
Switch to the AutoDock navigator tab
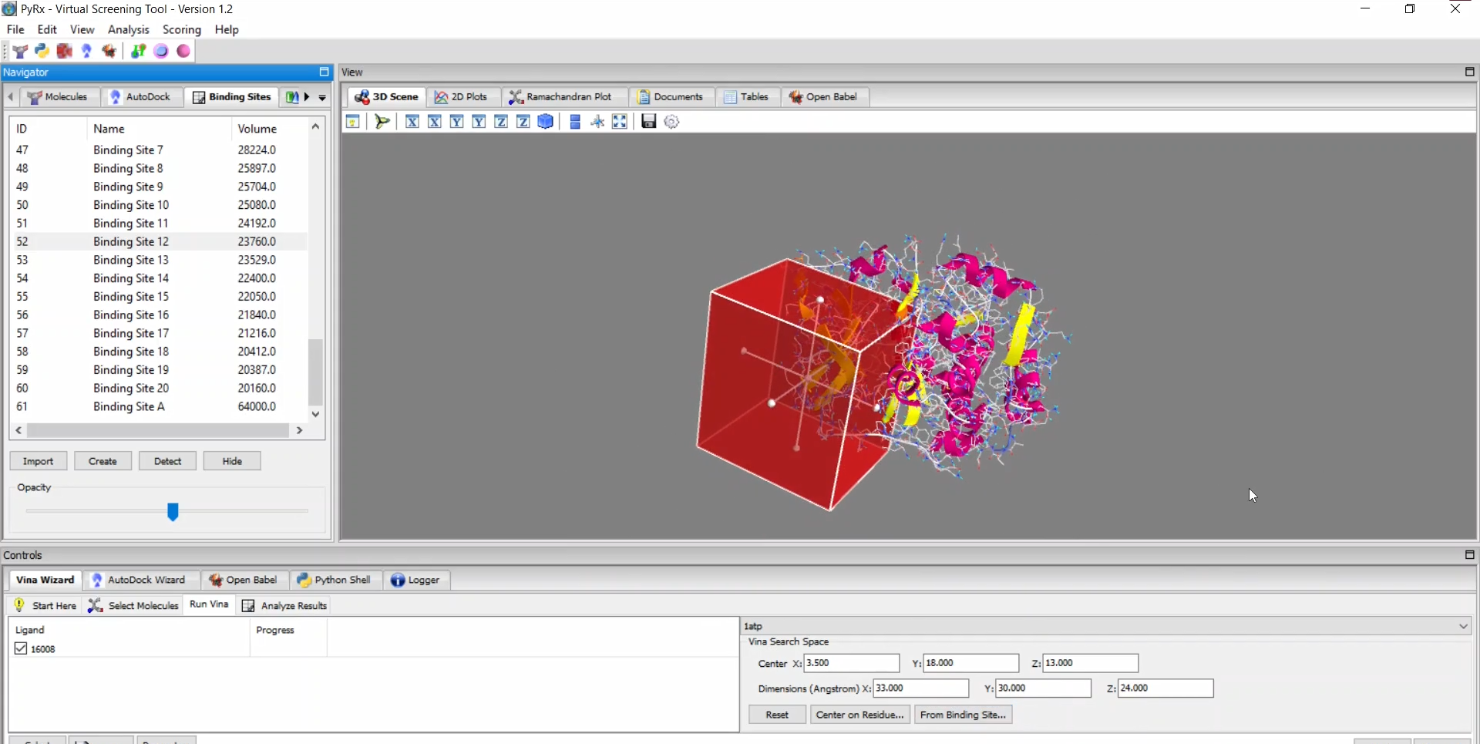(141, 97)
